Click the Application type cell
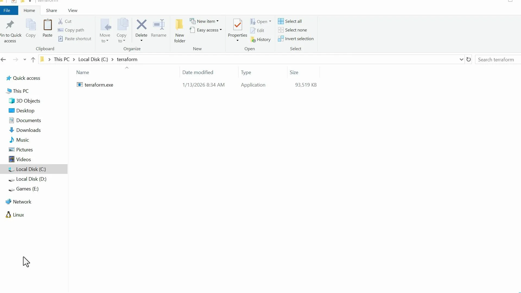Viewport: 521px width, 293px height. click(x=253, y=85)
